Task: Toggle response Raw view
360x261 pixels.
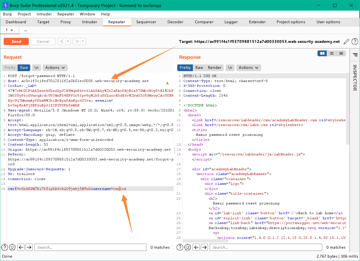Action: point(199,67)
